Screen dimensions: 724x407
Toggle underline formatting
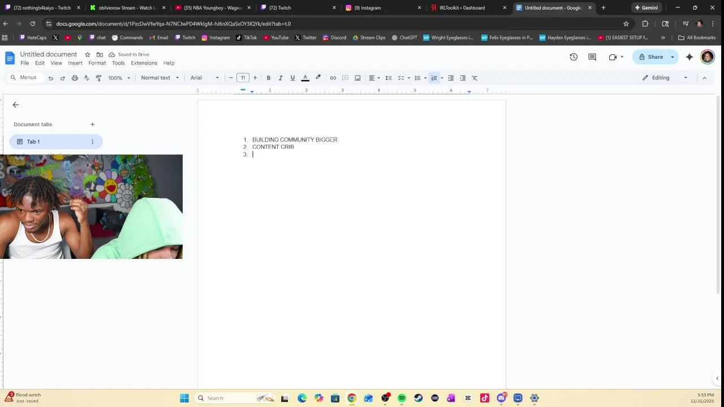[x=292, y=78]
